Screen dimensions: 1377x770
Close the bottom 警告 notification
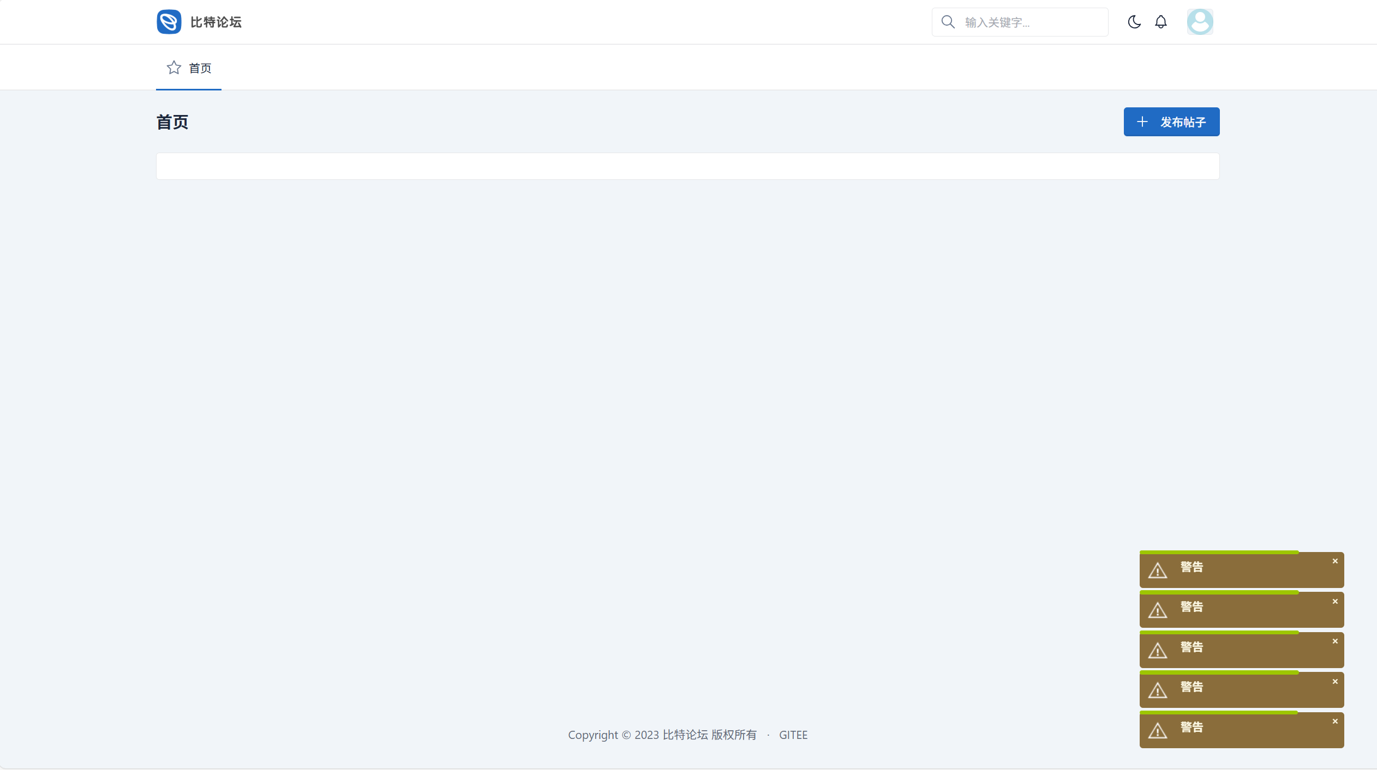click(1335, 722)
